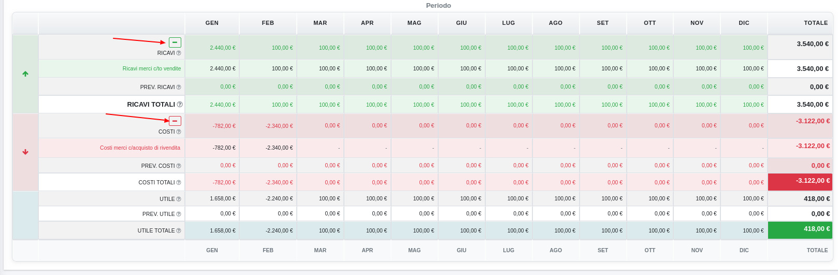Click the PREV. RICAVI value for FEB

pos(285,87)
